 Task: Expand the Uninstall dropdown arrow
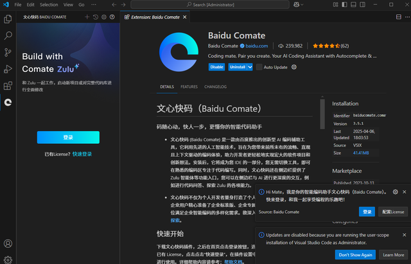click(x=250, y=67)
